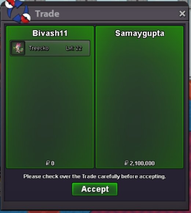Select the Treecko name in the trade slot
191x213 pixels.
(39, 48)
